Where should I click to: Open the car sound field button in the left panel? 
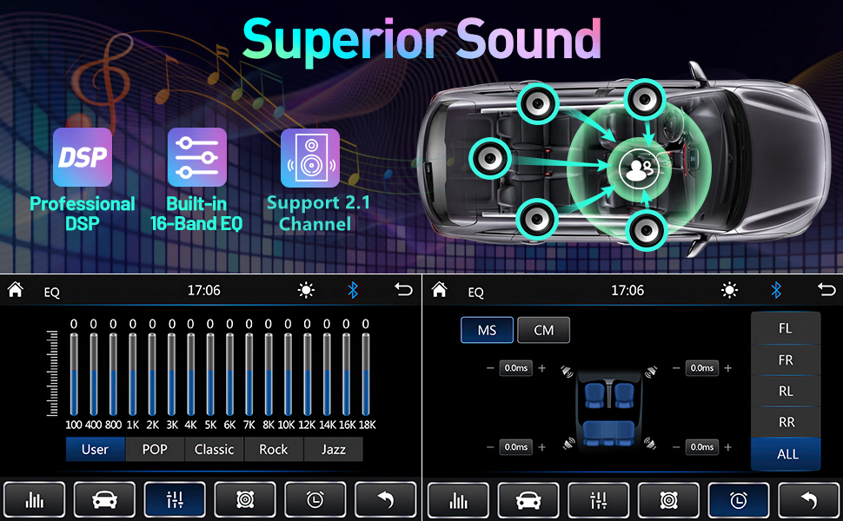coord(104,500)
